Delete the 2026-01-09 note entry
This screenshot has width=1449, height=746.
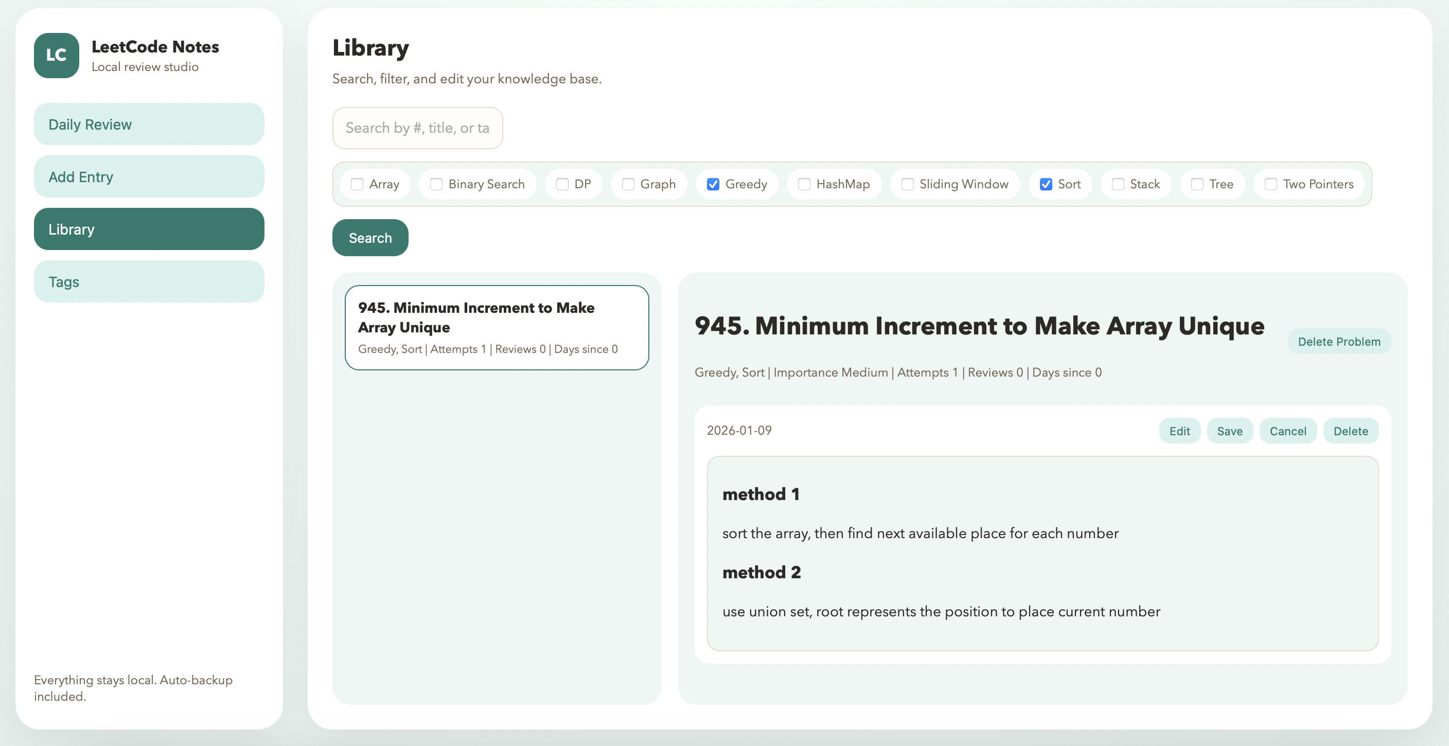pos(1350,431)
